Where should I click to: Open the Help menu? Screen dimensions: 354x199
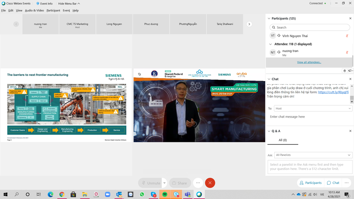75,10
